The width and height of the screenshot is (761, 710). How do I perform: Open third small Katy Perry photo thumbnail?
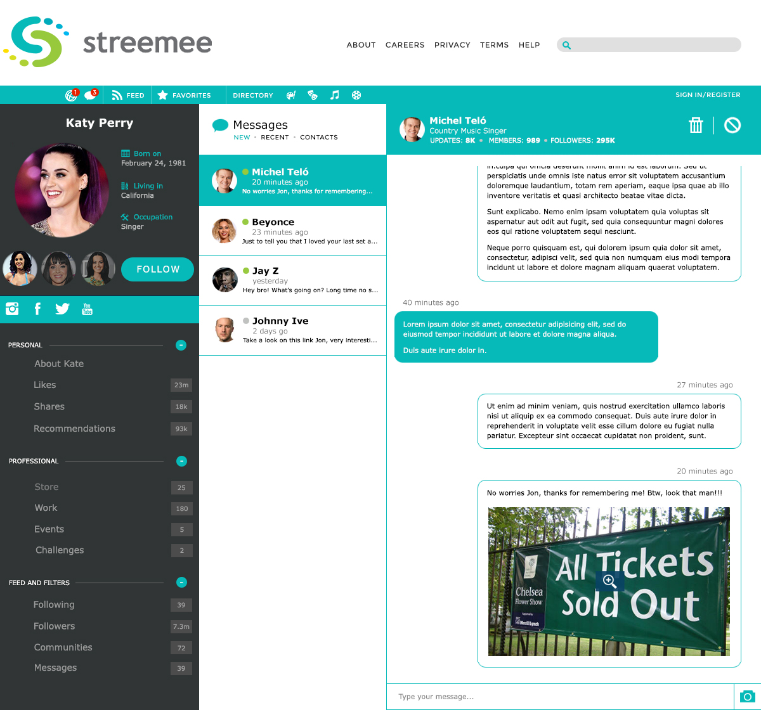(x=98, y=269)
